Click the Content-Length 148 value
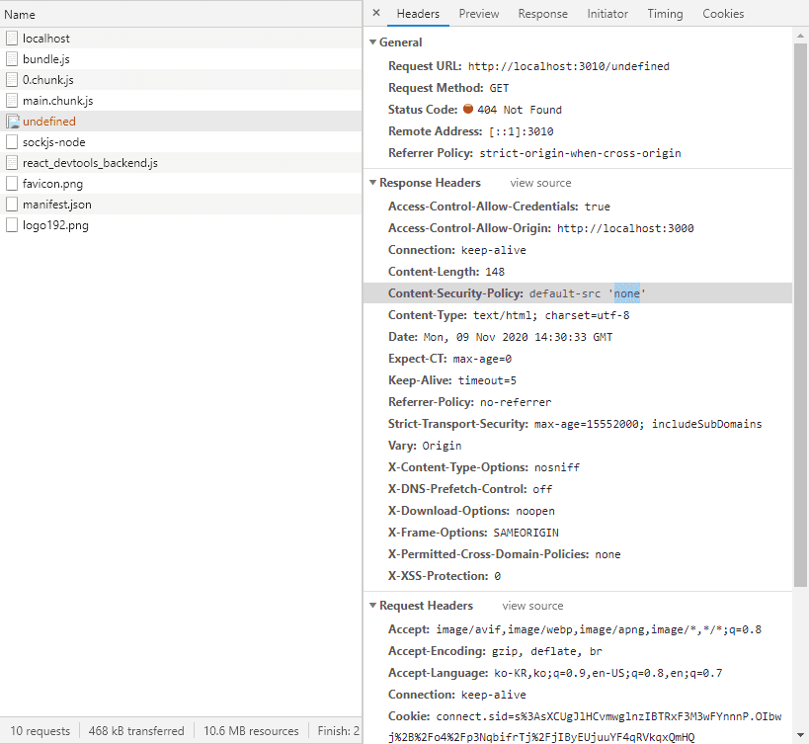This screenshot has height=744, width=809. point(494,272)
